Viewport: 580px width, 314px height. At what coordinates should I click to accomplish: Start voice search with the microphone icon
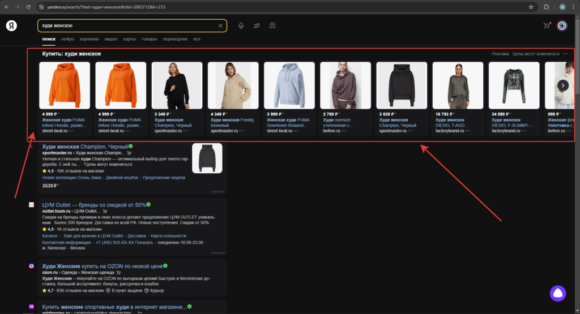[241, 25]
